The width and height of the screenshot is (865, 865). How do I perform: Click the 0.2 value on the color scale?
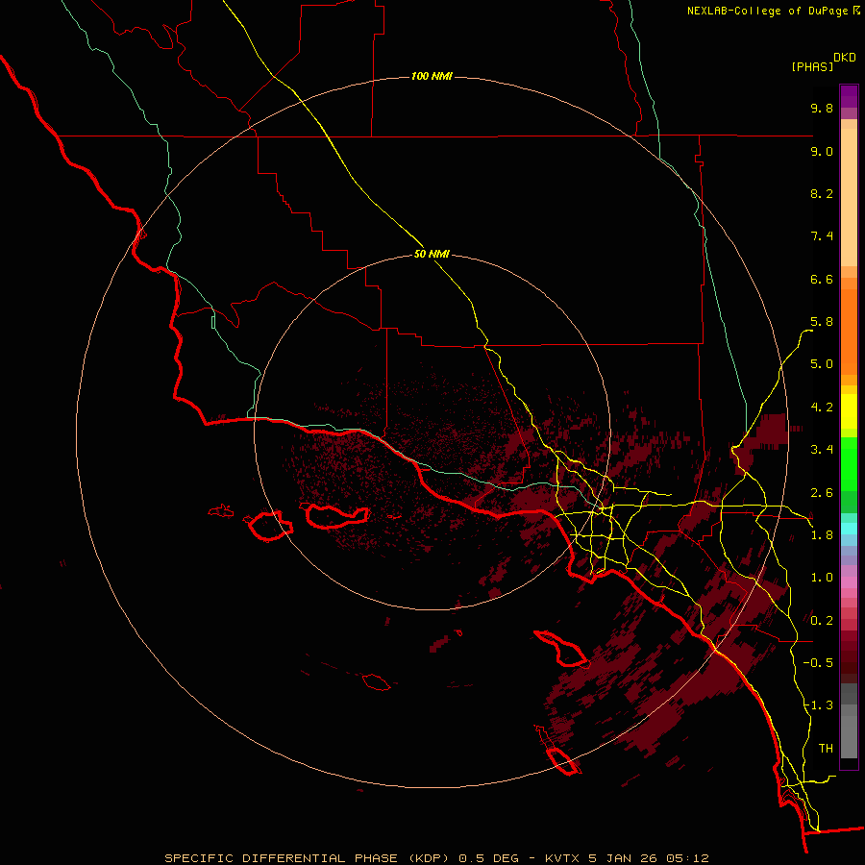(x=822, y=621)
